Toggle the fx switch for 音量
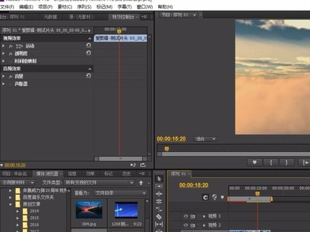The width and height of the screenshot is (310, 232). (x=11, y=77)
